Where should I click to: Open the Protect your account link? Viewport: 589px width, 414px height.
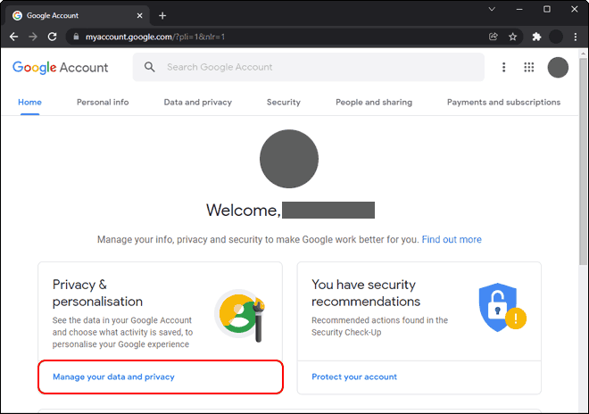pos(354,377)
